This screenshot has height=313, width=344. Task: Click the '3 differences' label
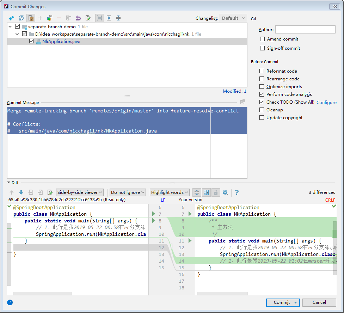pos(322,192)
